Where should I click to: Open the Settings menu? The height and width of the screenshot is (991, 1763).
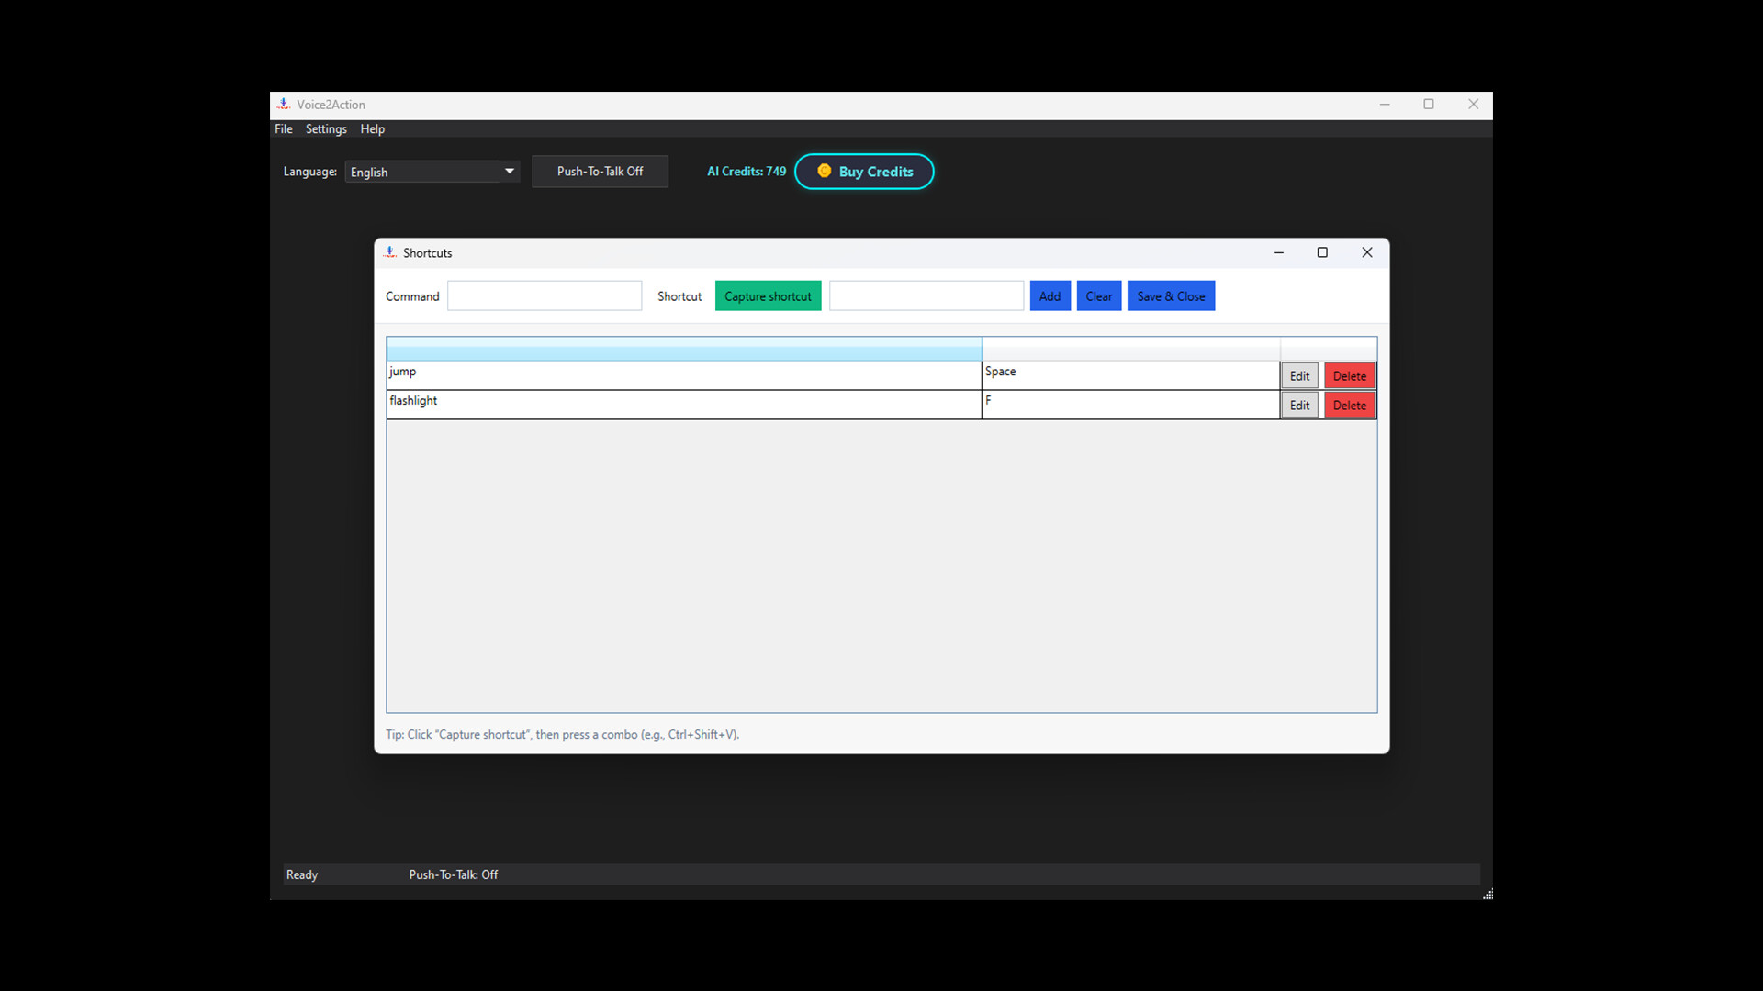pyautogui.click(x=326, y=128)
